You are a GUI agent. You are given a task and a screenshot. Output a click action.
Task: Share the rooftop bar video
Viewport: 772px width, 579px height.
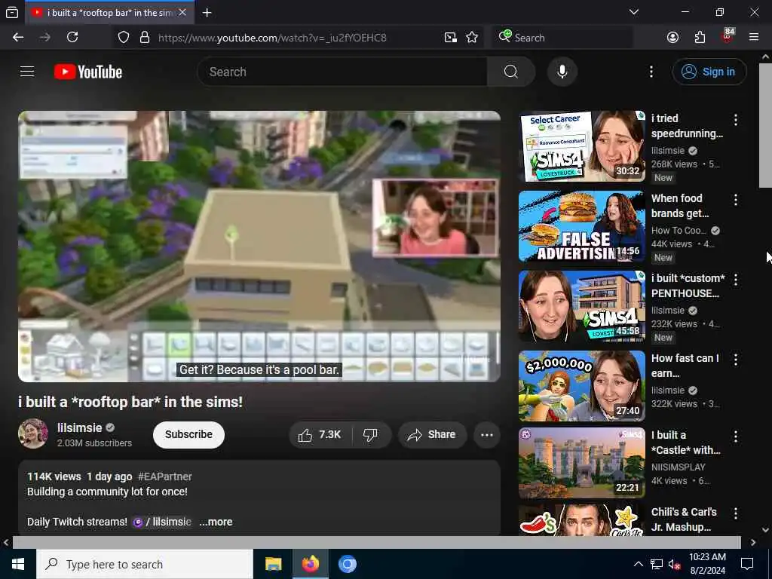(432, 435)
